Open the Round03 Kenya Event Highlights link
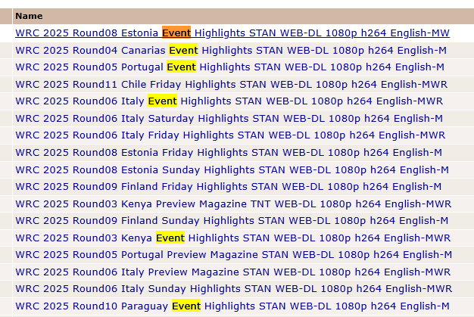474x317 pixels. (x=233, y=238)
